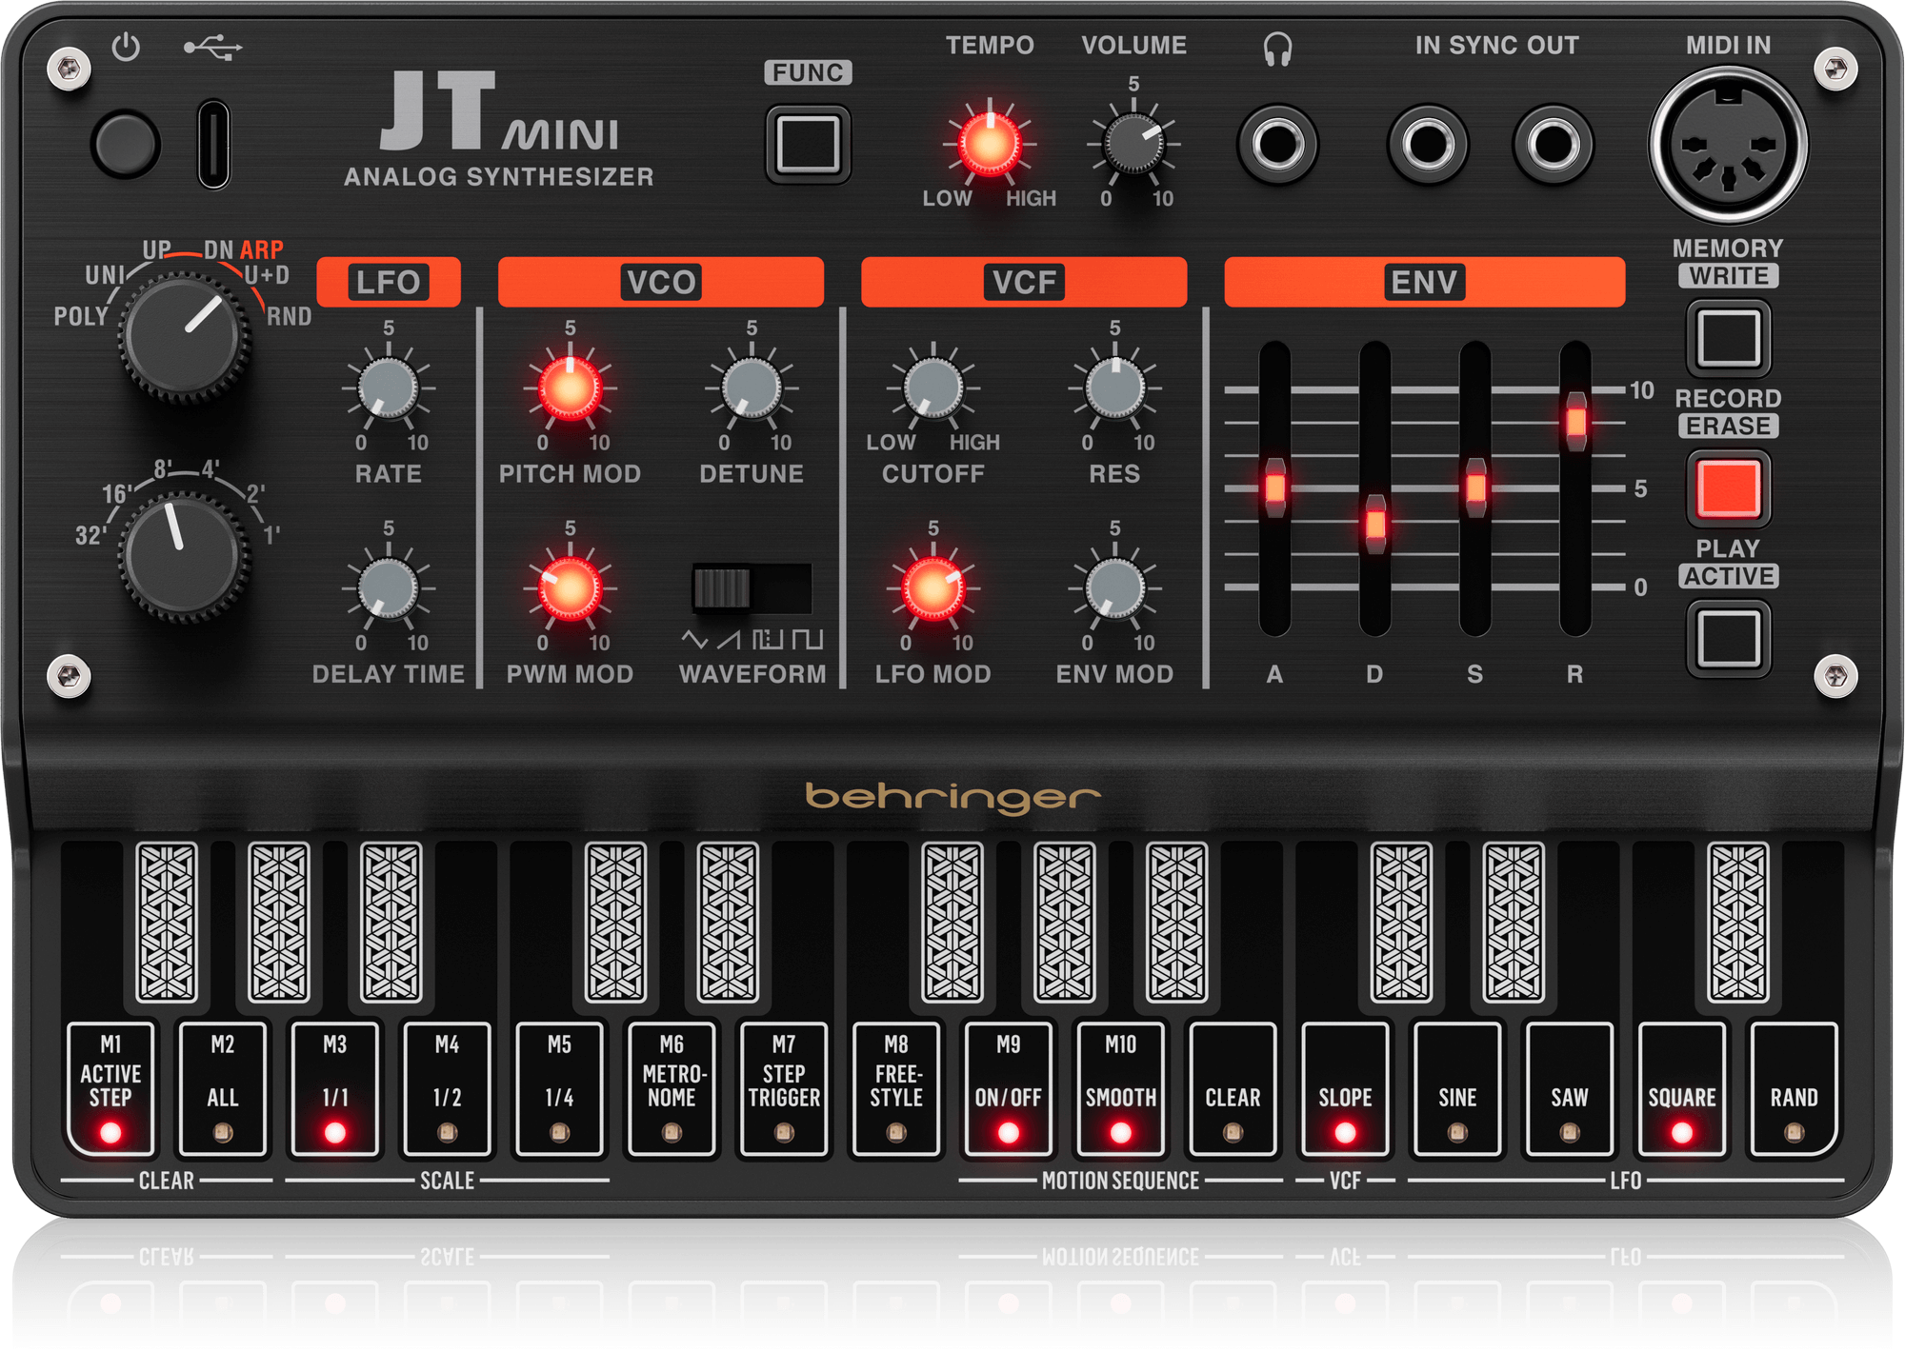Click the USB-C port
This screenshot has width=1905, height=1352.
coord(213,145)
